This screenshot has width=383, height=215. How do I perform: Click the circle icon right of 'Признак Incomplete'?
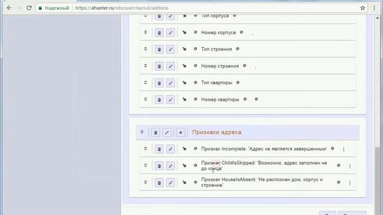pyautogui.click(x=333, y=149)
